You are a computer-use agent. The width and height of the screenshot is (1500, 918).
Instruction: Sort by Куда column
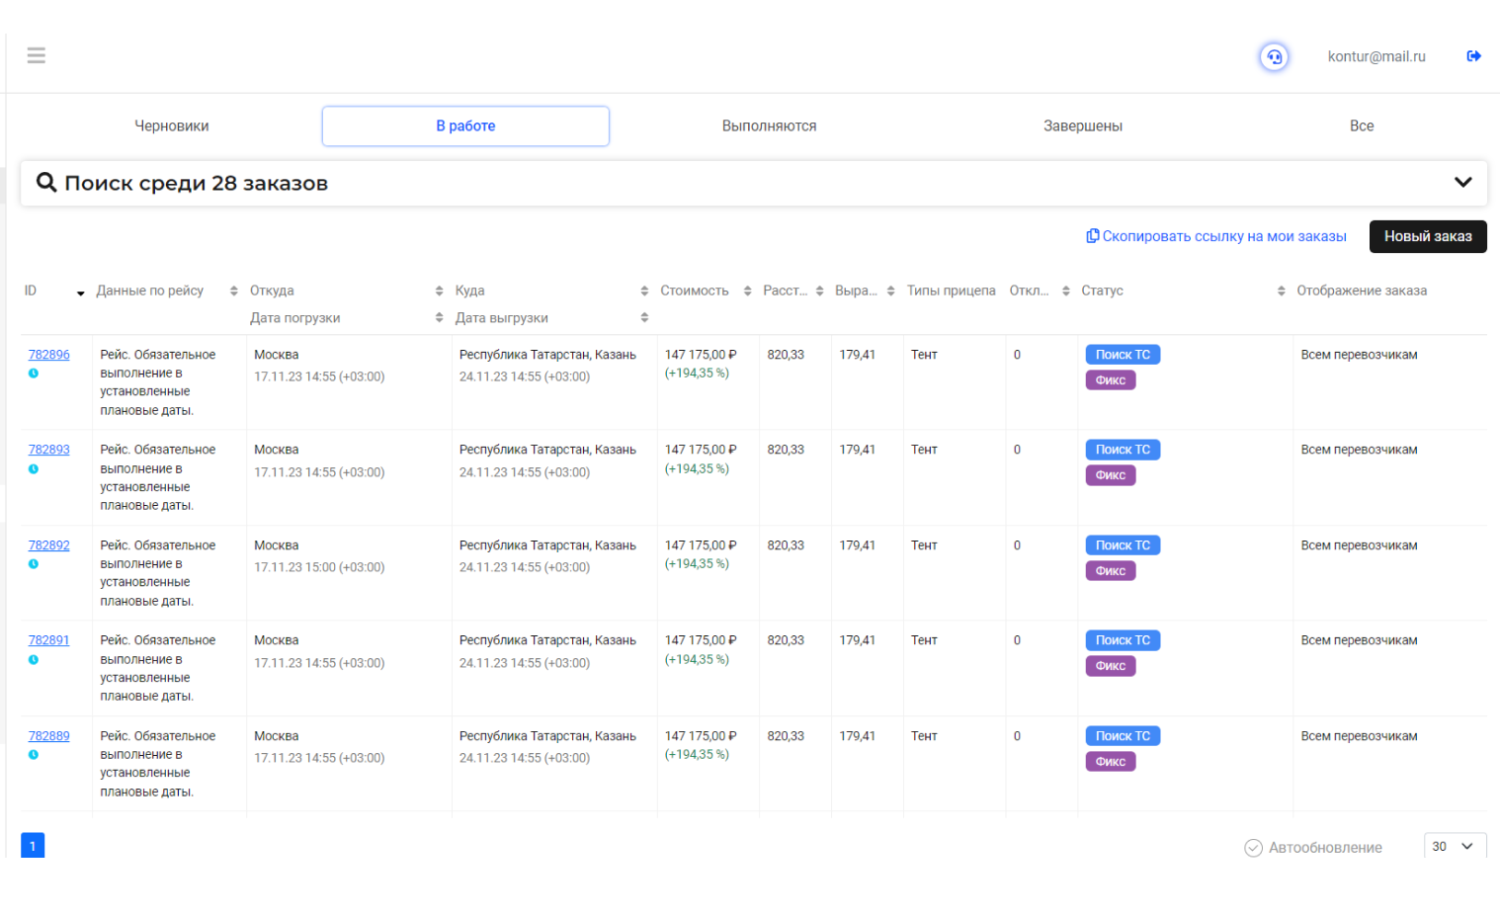(644, 291)
